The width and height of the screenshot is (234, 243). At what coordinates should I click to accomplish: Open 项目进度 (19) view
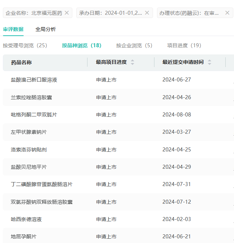click(x=184, y=45)
